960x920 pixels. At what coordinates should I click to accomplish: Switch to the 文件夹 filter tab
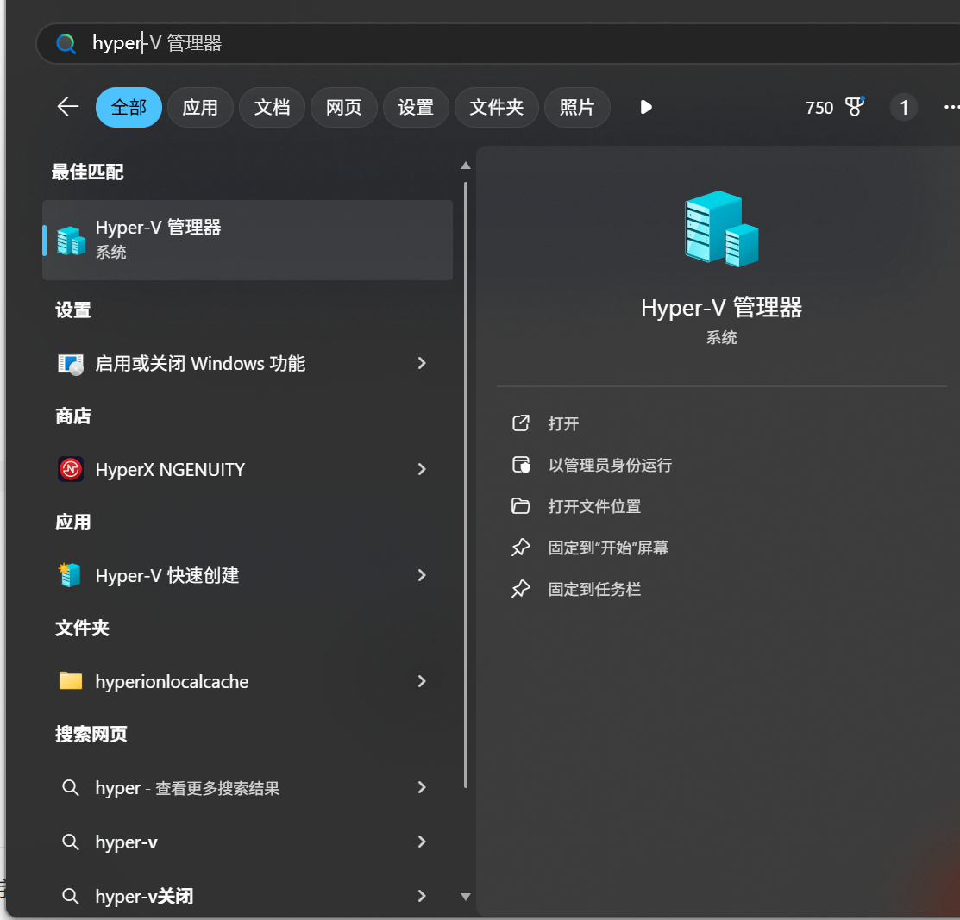tap(497, 108)
